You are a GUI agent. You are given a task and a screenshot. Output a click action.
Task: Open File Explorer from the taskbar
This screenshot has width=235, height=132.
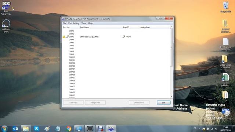pyautogui.click(x=26, y=129)
